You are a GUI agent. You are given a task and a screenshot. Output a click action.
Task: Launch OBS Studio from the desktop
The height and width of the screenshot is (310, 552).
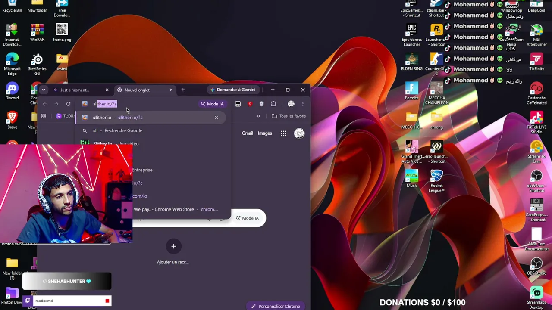point(536,267)
